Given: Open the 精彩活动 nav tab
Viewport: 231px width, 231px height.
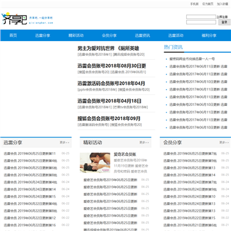Looking at the screenshot, I should 76,35.
